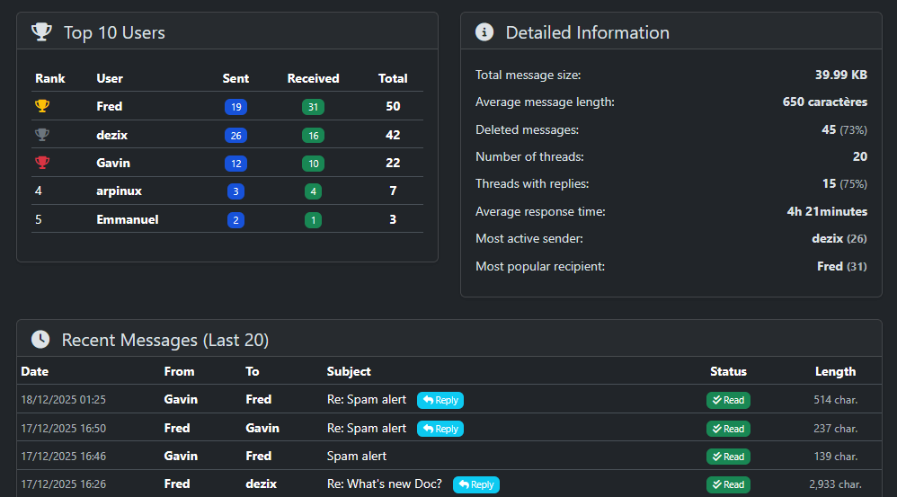Click the Reply badge on the 18/12/2025 message
Screen dimensions: 897x497
[x=440, y=400]
